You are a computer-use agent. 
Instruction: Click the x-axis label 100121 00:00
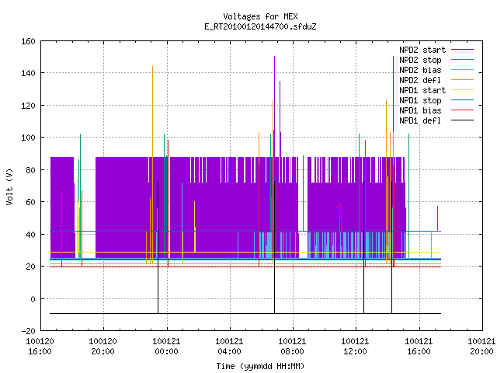(x=166, y=347)
